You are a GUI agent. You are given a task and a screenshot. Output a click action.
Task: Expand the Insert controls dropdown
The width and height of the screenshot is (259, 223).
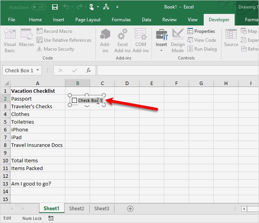(162, 50)
